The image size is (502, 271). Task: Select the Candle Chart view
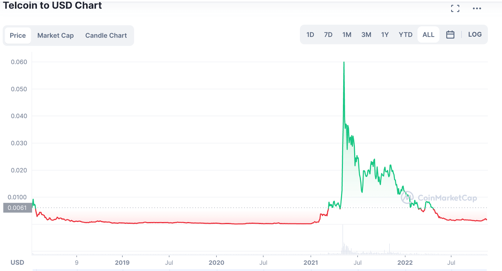coord(106,35)
